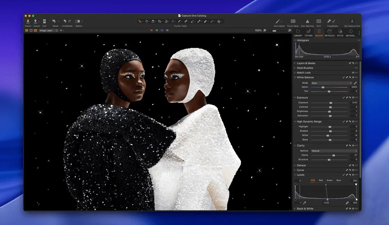Toggle the Before view comparison
The width and height of the screenshot is (389, 225).
coord(78,22)
